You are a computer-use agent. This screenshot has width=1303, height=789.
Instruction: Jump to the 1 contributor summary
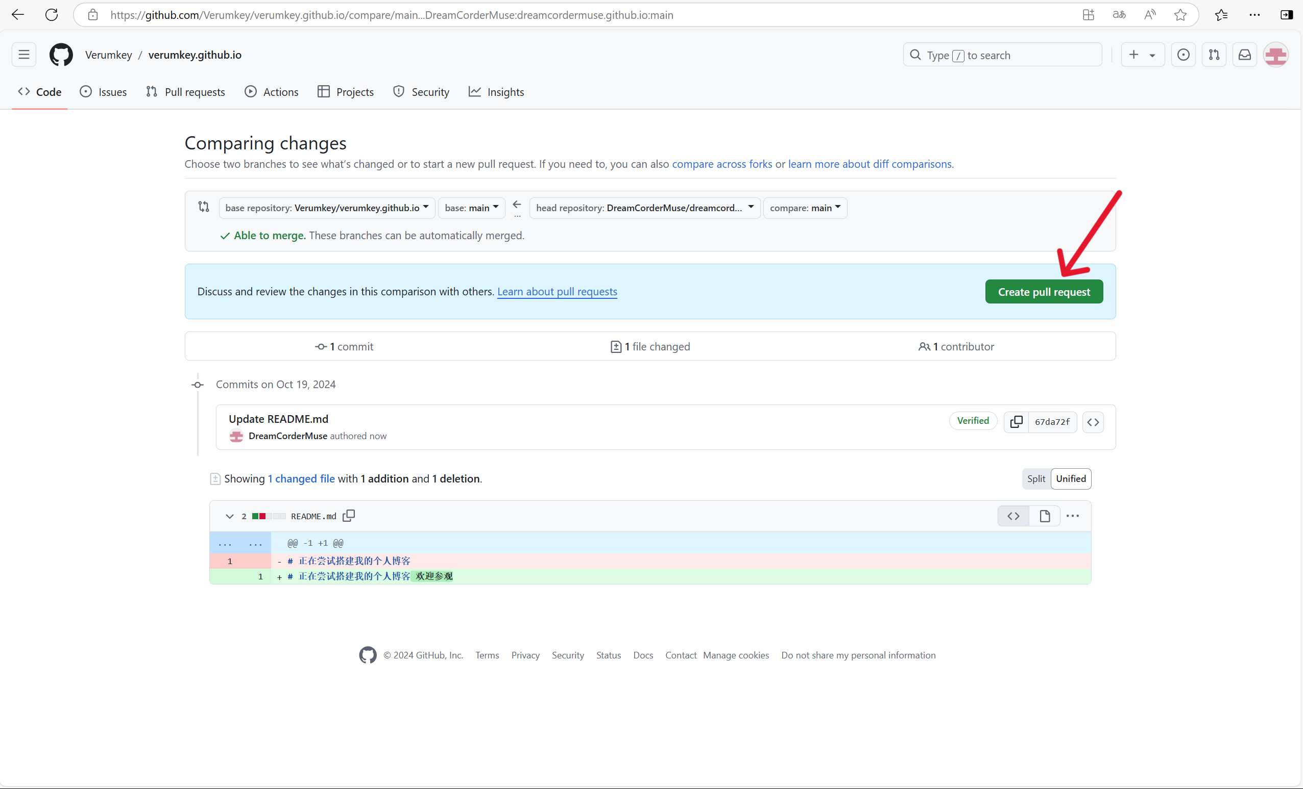coord(956,346)
